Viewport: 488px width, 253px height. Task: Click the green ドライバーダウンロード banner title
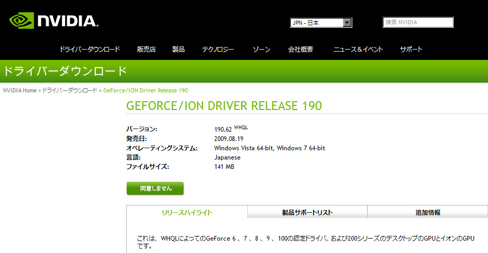pyautogui.click(x=65, y=71)
